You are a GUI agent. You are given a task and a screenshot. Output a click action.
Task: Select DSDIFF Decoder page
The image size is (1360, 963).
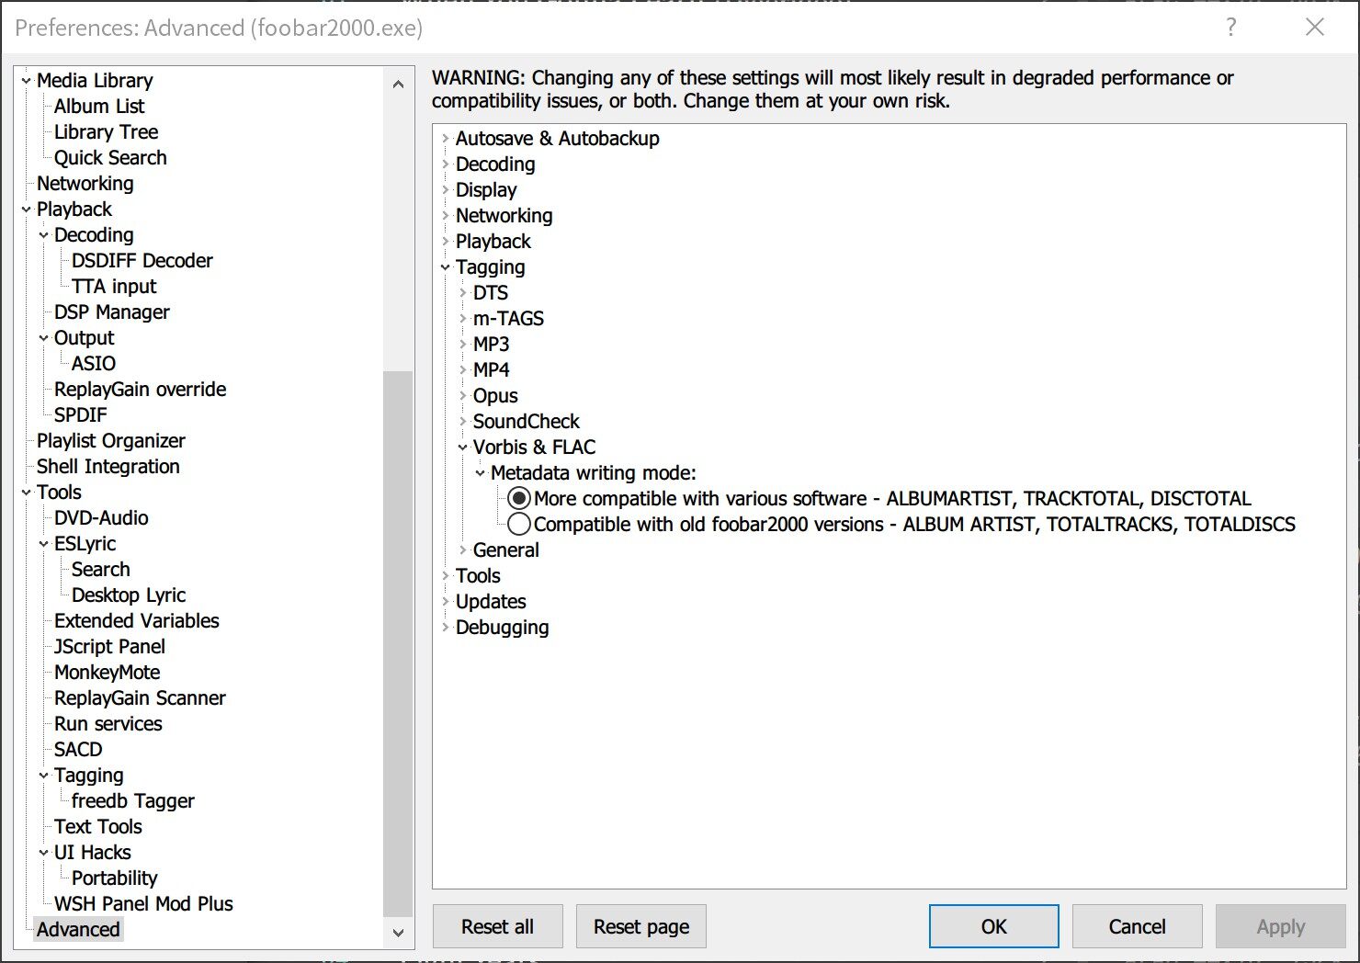coord(142,261)
